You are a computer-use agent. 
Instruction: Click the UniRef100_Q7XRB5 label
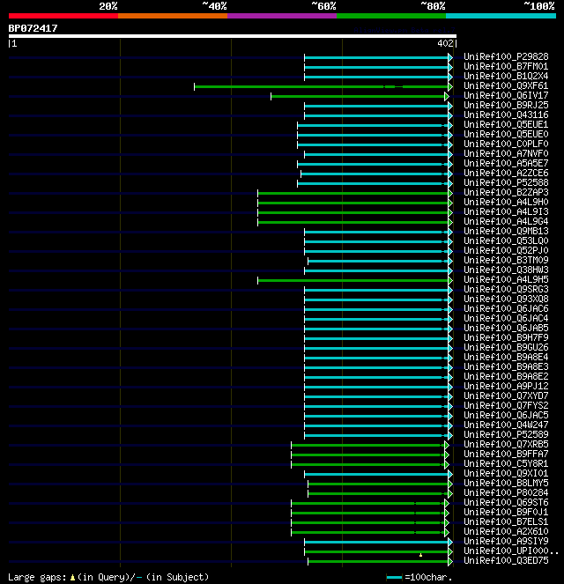(x=506, y=444)
